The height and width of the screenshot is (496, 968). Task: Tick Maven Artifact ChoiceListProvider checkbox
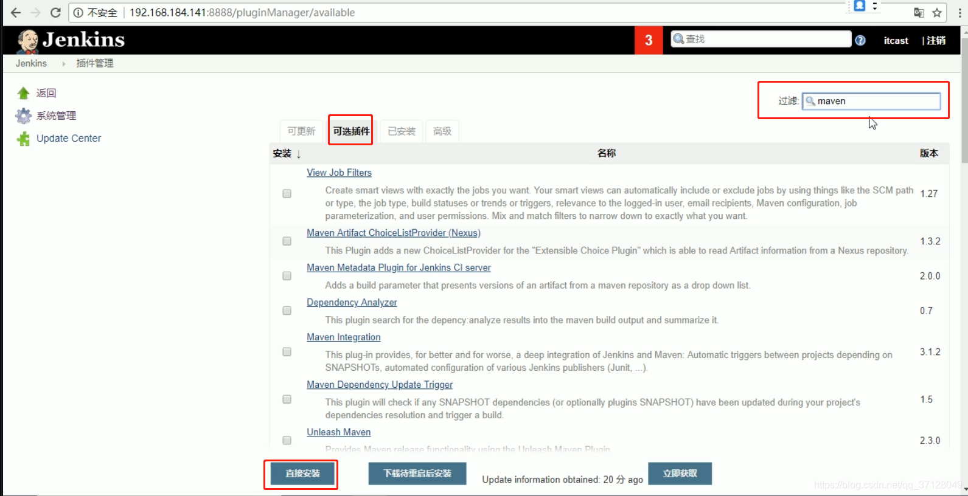pyautogui.click(x=287, y=241)
